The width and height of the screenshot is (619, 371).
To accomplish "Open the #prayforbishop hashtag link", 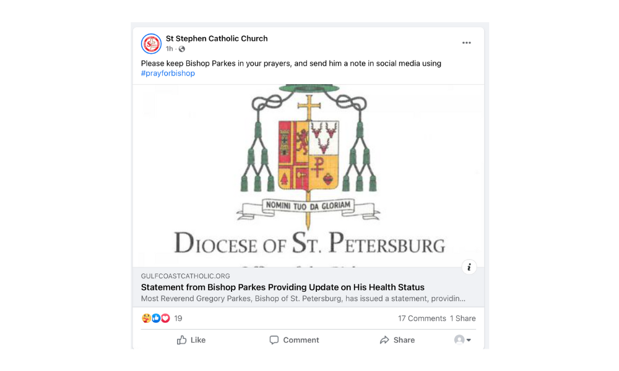I will pyautogui.click(x=168, y=73).
